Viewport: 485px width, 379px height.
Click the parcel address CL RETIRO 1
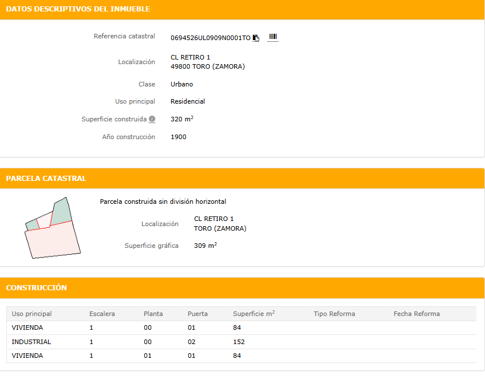pos(214,219)
